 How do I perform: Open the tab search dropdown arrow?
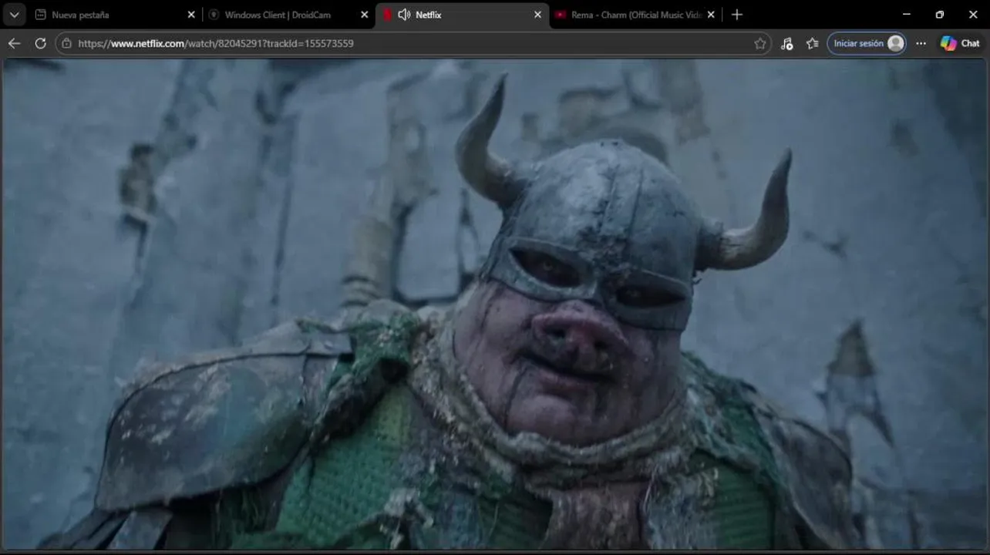14,15
